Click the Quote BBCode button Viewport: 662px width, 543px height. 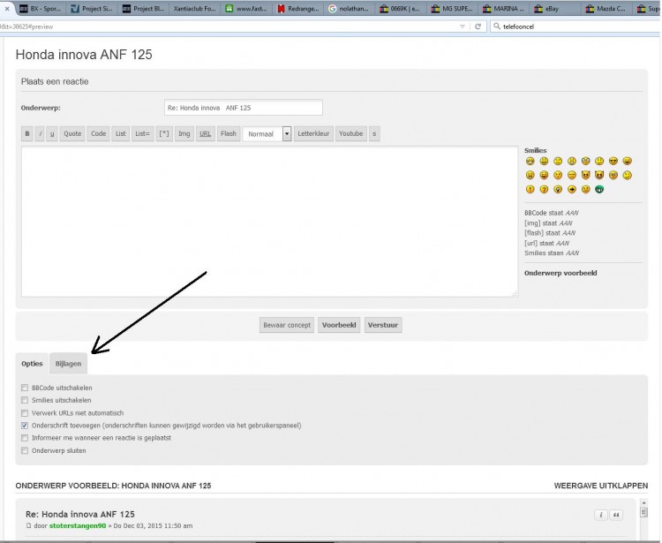72,134
